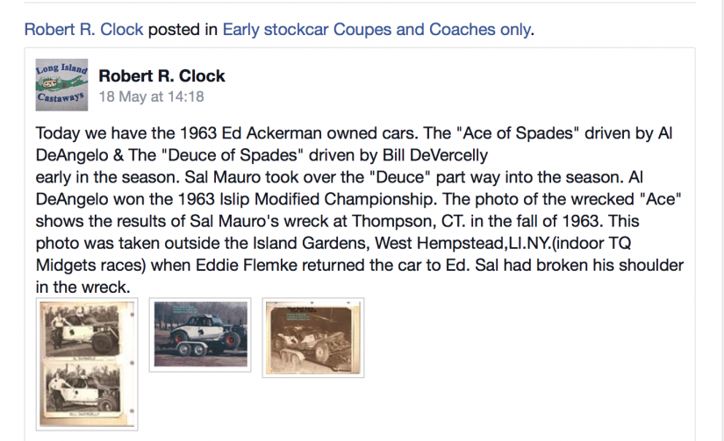View the color photo of car on trailer
The image size is (724, 441).
pyautogui.click(x=200, y=334)
